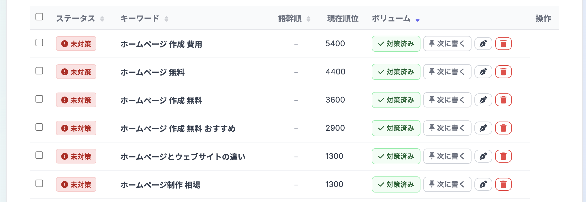Click 次に書く for ホームページ 作成 無料 おすすめ
The image size is (586, 202).
coord(447,128)
